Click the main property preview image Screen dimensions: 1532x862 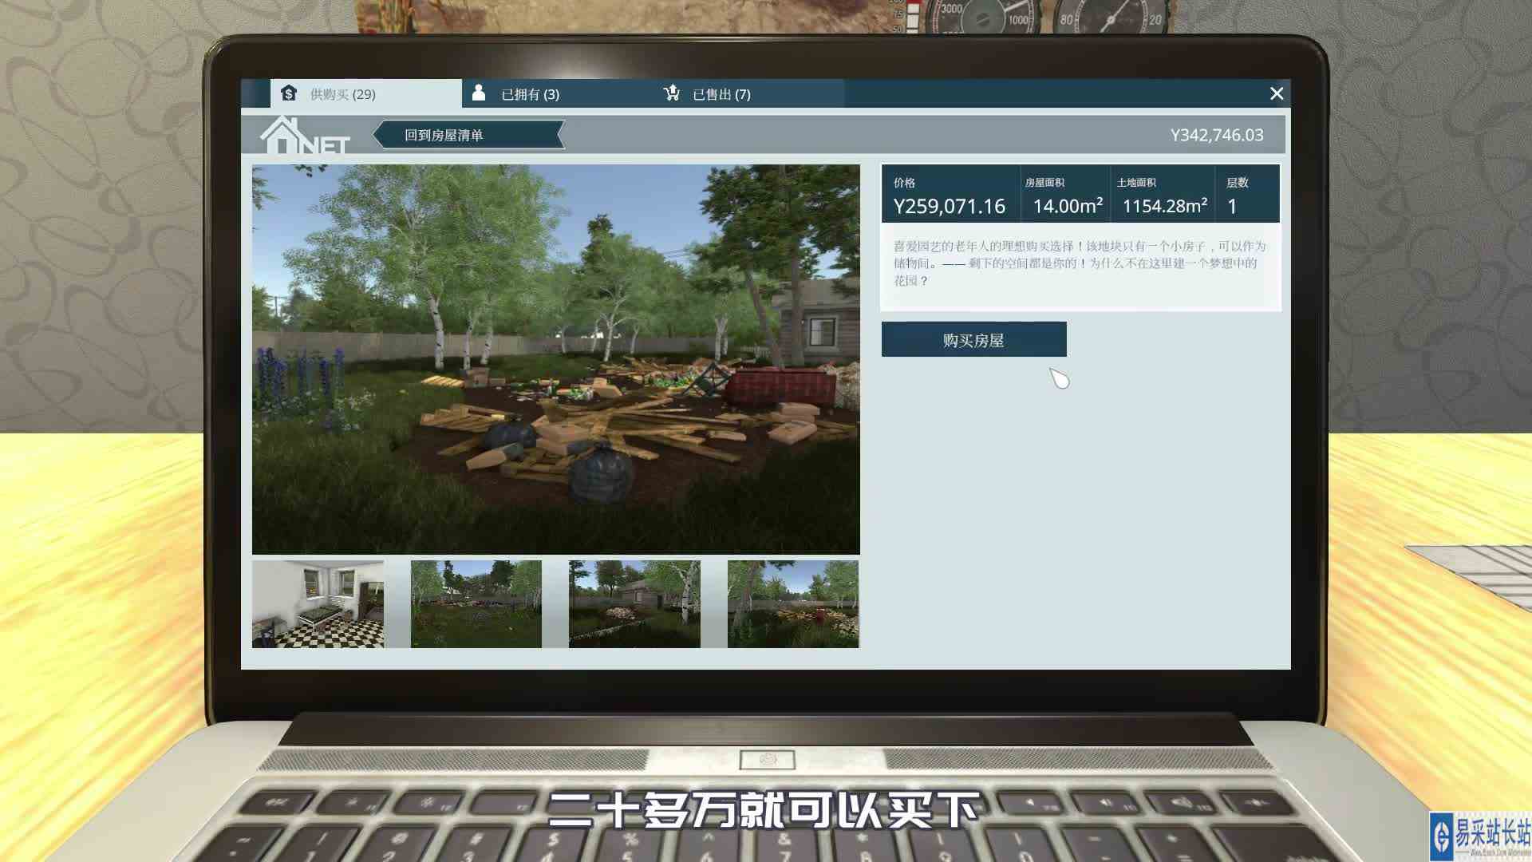[x=556, y=359]
